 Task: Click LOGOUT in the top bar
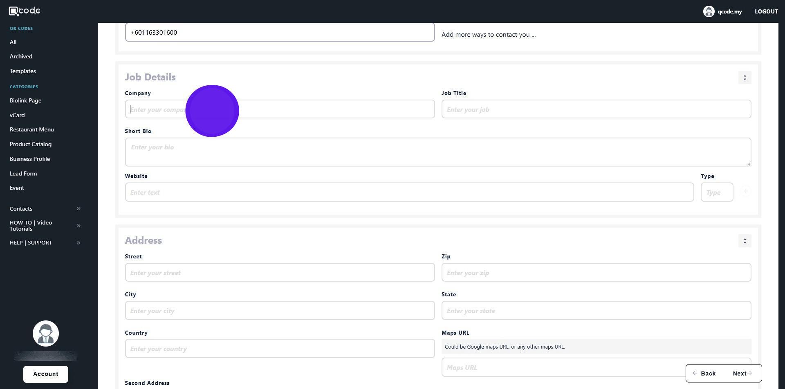click(x=766, y=11)
